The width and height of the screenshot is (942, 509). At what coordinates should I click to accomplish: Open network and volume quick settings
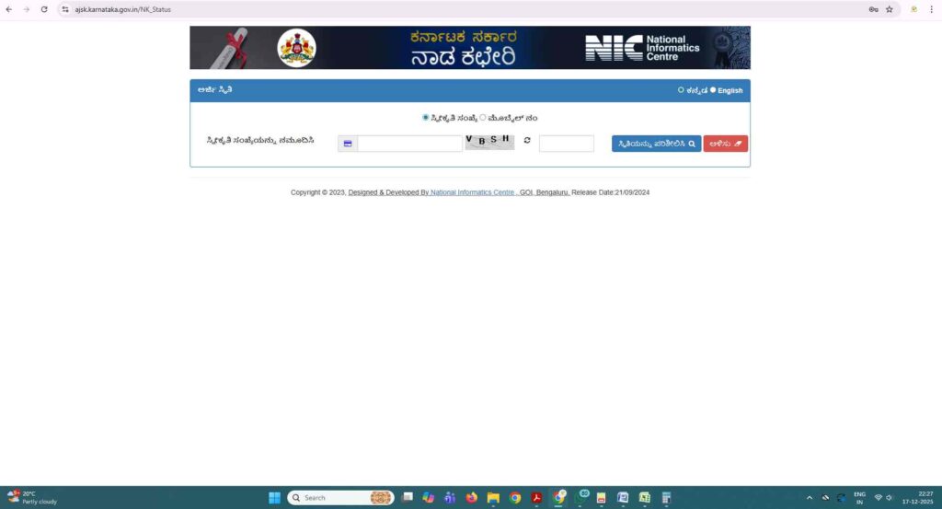(883, 498)
